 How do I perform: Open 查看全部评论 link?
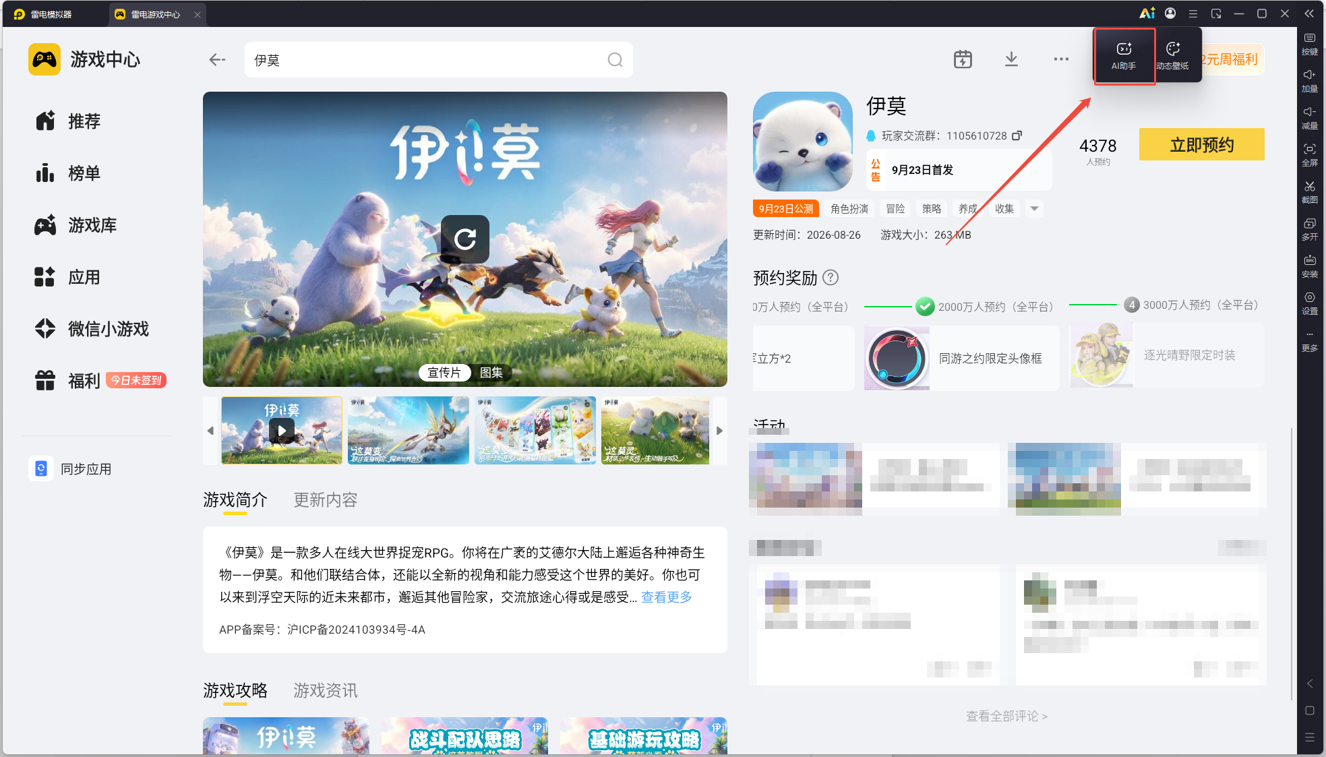pos(1006,716)
